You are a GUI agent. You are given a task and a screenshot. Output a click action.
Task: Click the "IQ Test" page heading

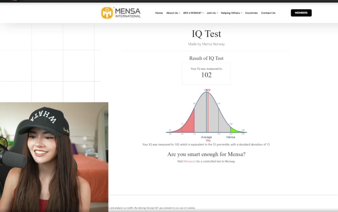206,34
